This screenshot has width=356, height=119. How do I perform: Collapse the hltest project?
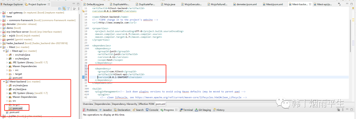[1, 47]
